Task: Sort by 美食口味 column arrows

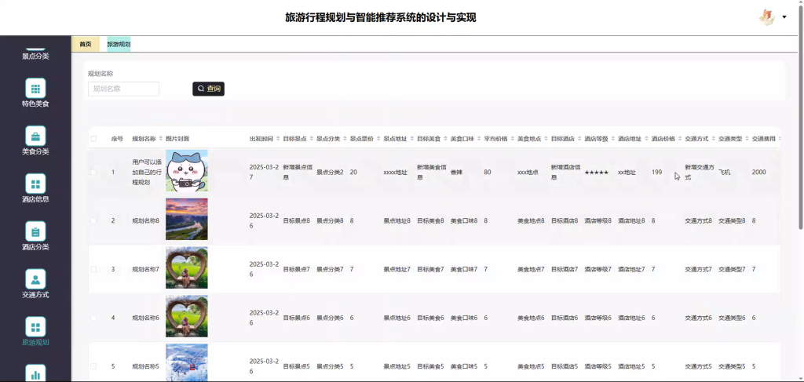Action: point(479,139)
